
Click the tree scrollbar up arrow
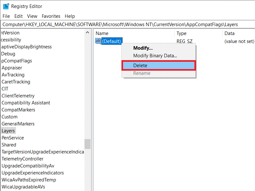pos(88,32)
